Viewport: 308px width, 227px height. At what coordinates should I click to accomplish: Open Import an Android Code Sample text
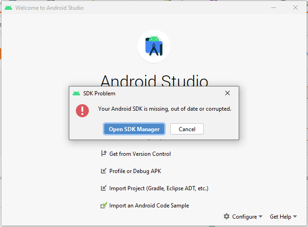click(x=149, y=206)
